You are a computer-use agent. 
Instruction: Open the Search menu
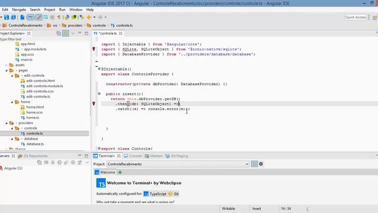35,9
